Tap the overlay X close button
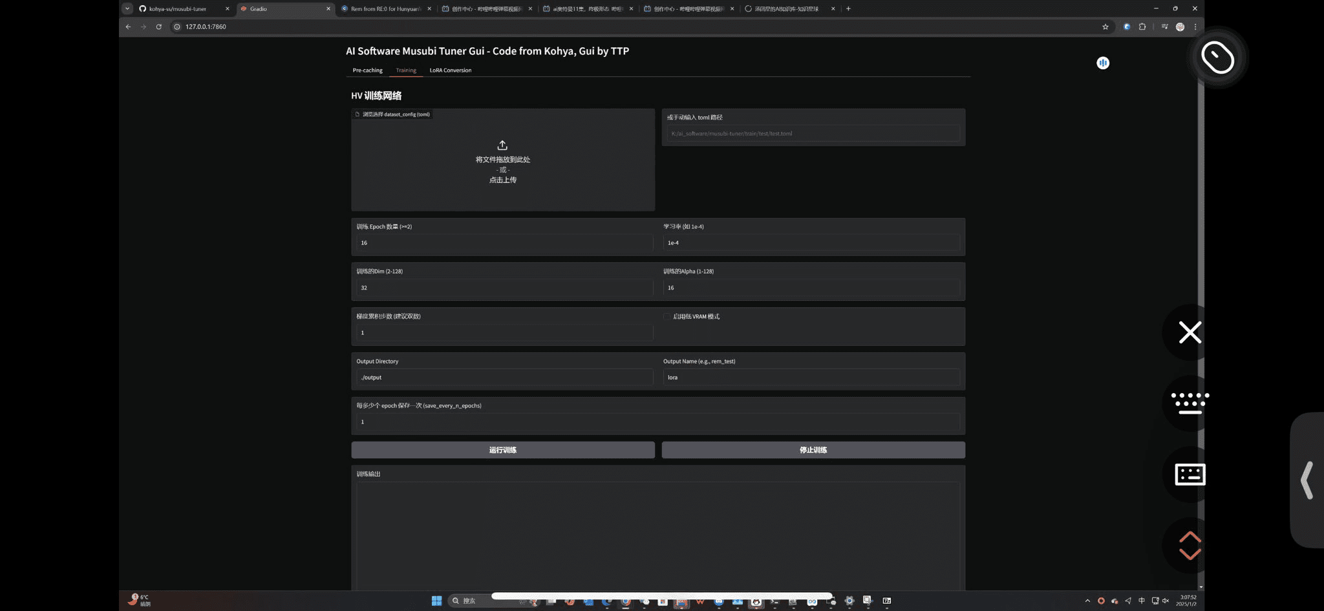Screen dimensions: 1324x611 1190,332
